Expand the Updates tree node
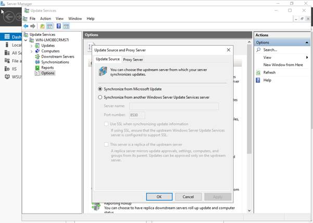This screenshot has height=223, width=313. (32, 46)
